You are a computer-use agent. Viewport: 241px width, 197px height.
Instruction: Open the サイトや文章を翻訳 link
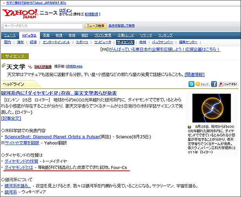(x=22, y=143)
